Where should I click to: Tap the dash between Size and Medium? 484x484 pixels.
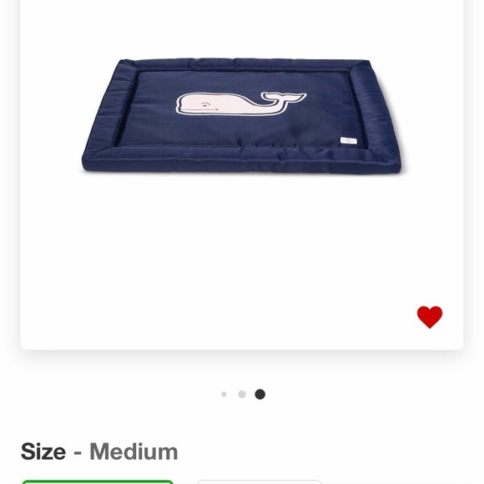[x=78, y=453]
